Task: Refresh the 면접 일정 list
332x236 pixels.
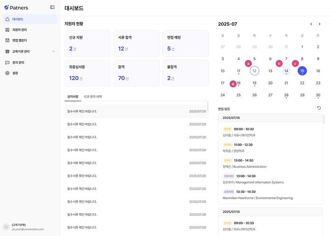Action: point(319,108)
